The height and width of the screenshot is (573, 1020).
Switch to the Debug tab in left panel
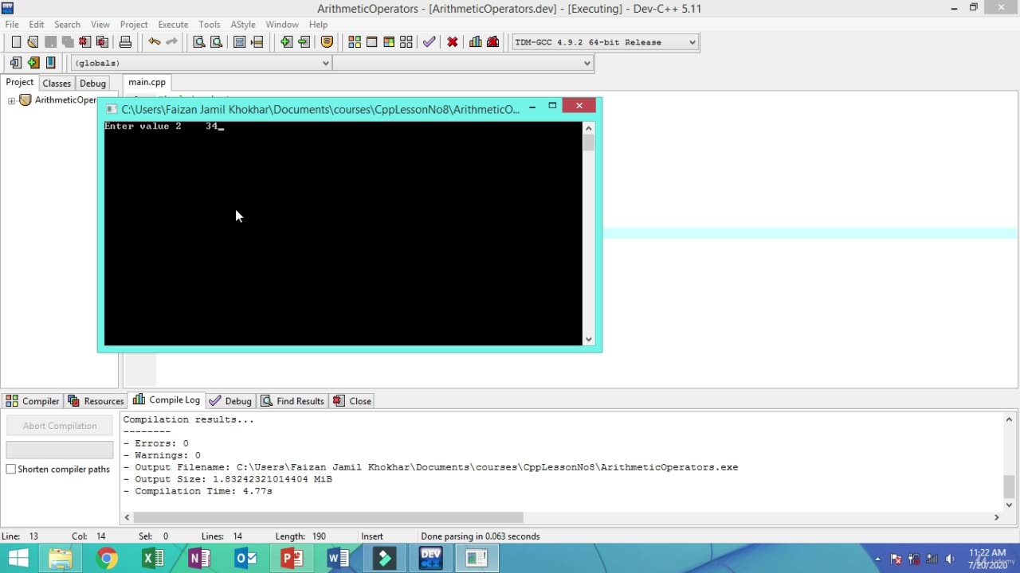point(92,84)
